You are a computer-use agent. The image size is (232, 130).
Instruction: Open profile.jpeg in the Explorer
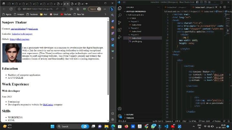click(143, 41)
